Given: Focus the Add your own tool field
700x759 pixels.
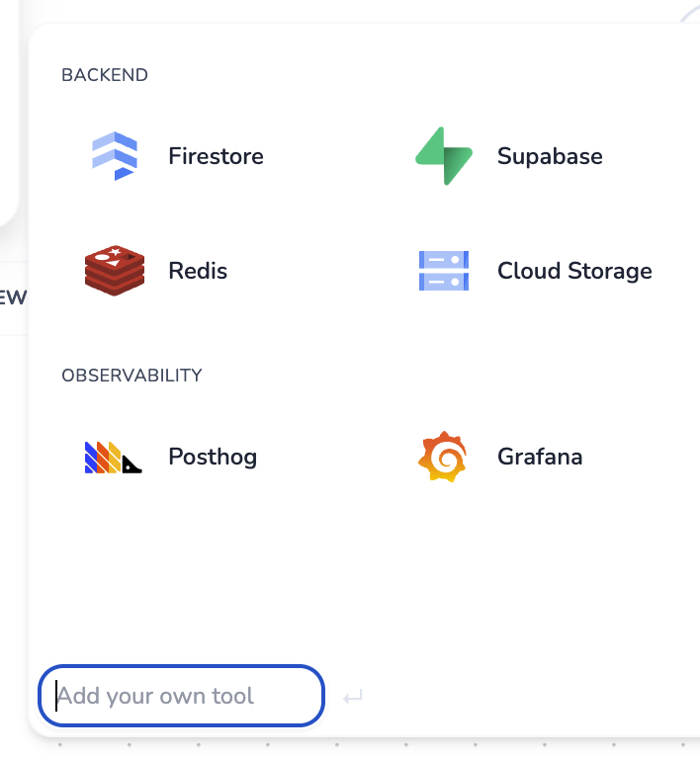Looking at the screenshot, I should [x=181, y=696].
